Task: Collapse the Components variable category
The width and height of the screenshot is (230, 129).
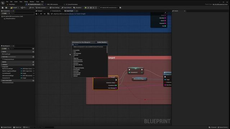Action: coord(1,67)
